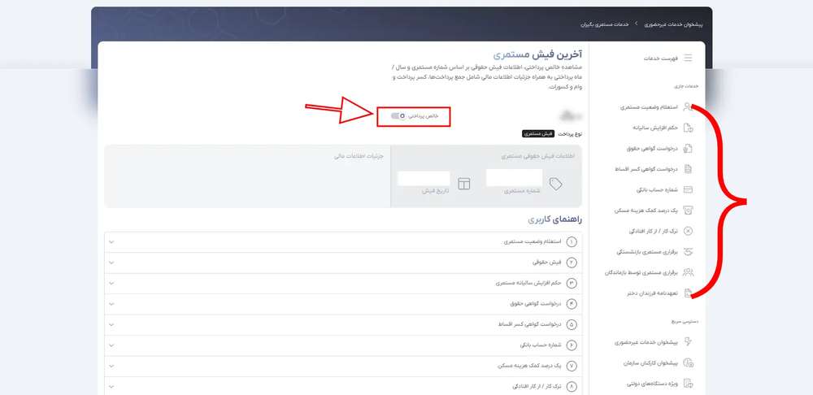The height and width of the screenshot is (395, 813).
Task: Expand the استعلام وضعیت مستمری guide row chevron
Action: click(x=111, y=242)
